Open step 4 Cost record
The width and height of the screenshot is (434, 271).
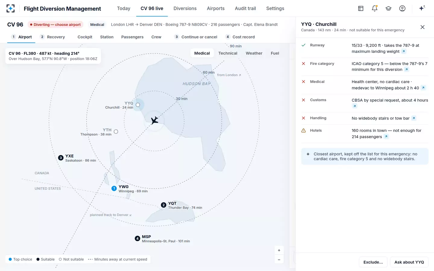click(240, 37)
